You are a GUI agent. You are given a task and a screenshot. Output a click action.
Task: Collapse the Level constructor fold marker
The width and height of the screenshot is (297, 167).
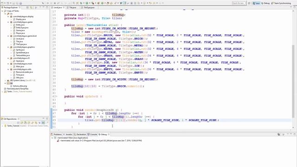pyautogui.click(x=57, y=25)
